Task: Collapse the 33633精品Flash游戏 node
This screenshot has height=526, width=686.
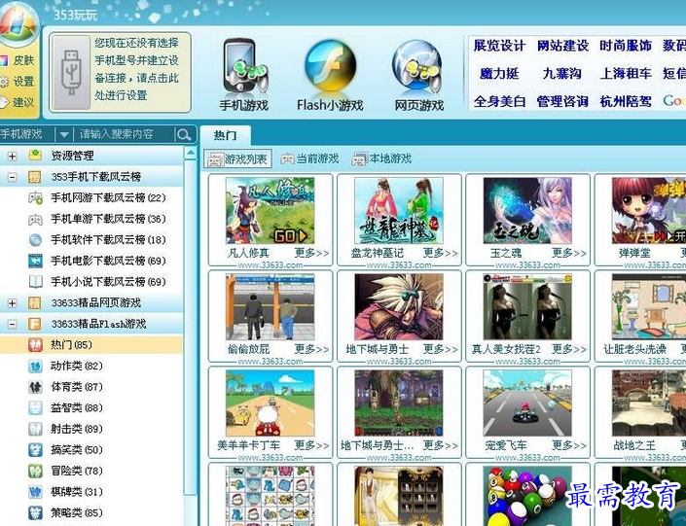Action: click(x=13, y=324)
